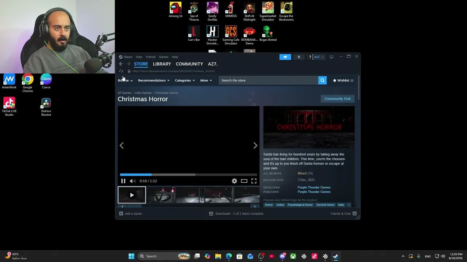Open the AZ7. profile tab
The width and height of the screenshot is (467, 262).
click(213, 64)
